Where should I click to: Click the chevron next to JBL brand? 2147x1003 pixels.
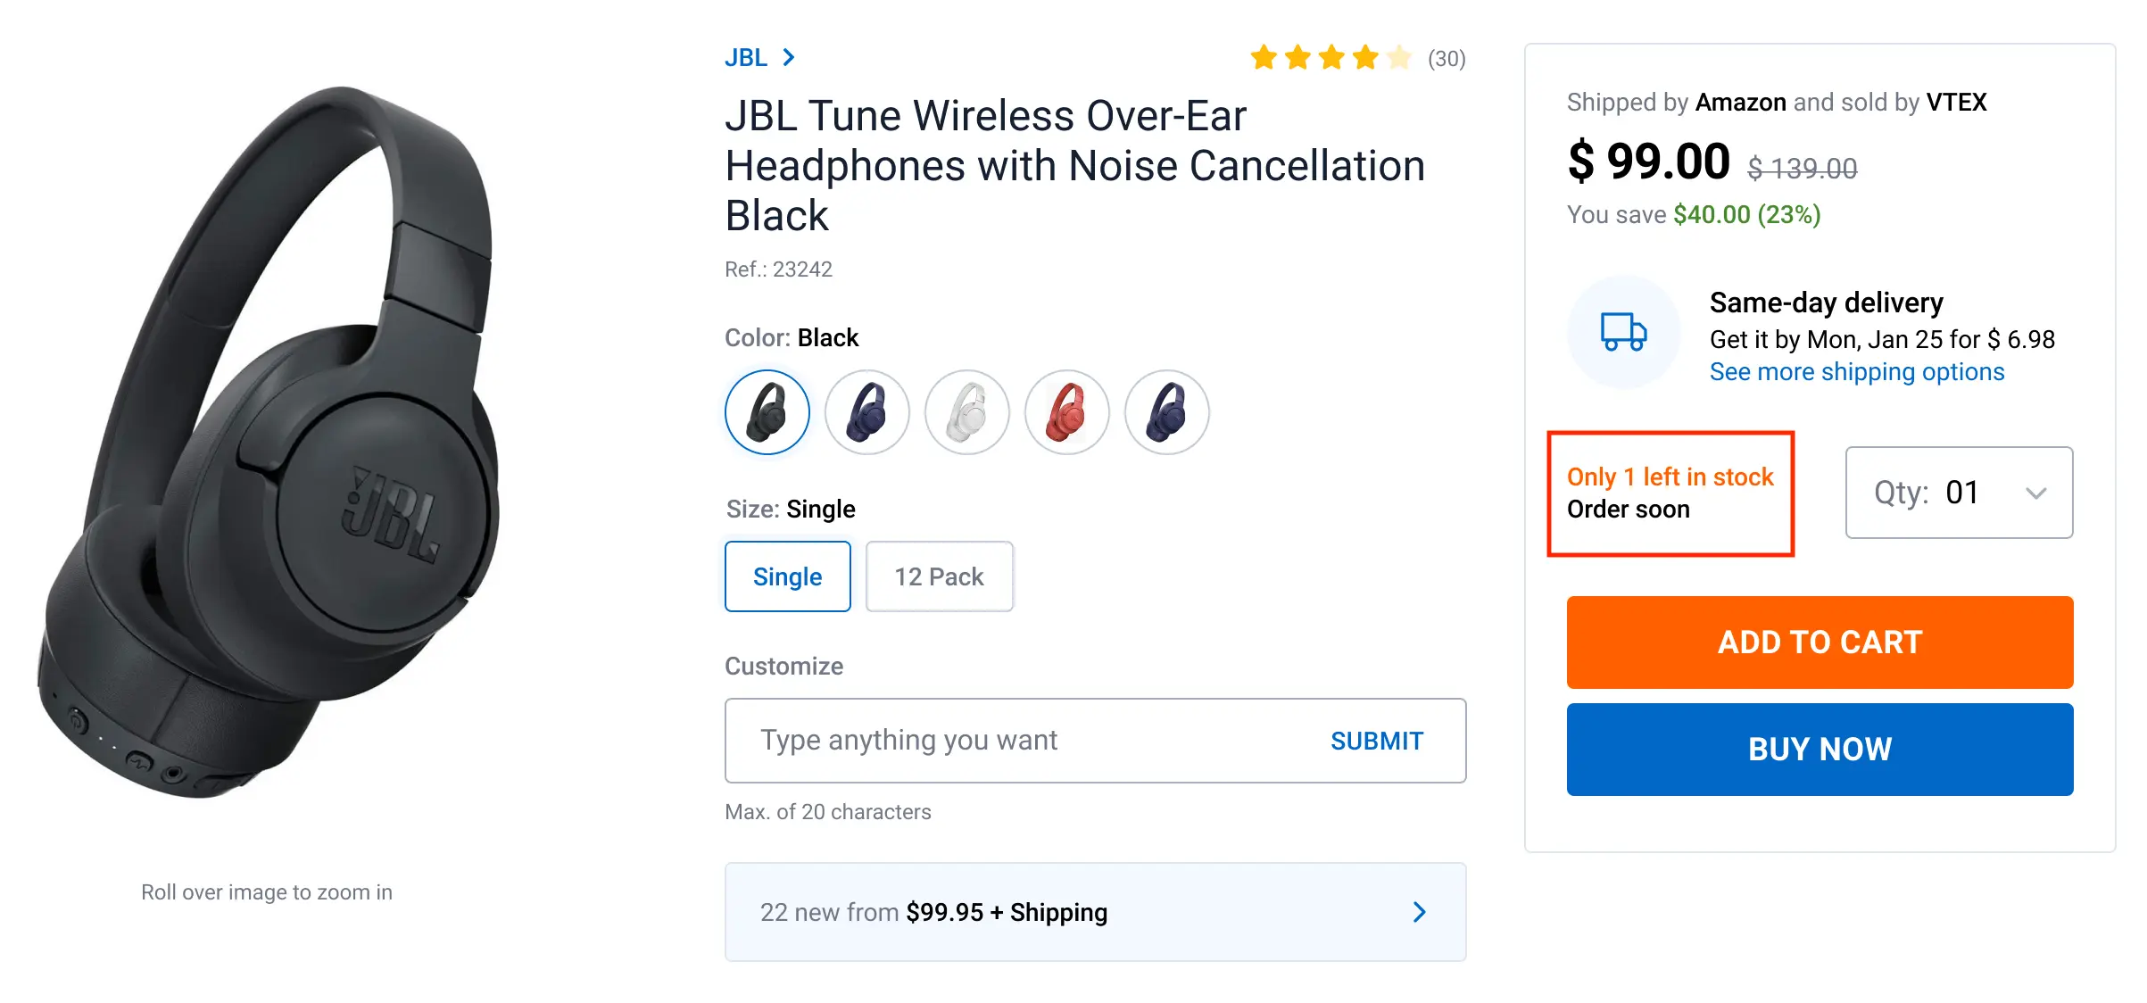tap(789, 58)
